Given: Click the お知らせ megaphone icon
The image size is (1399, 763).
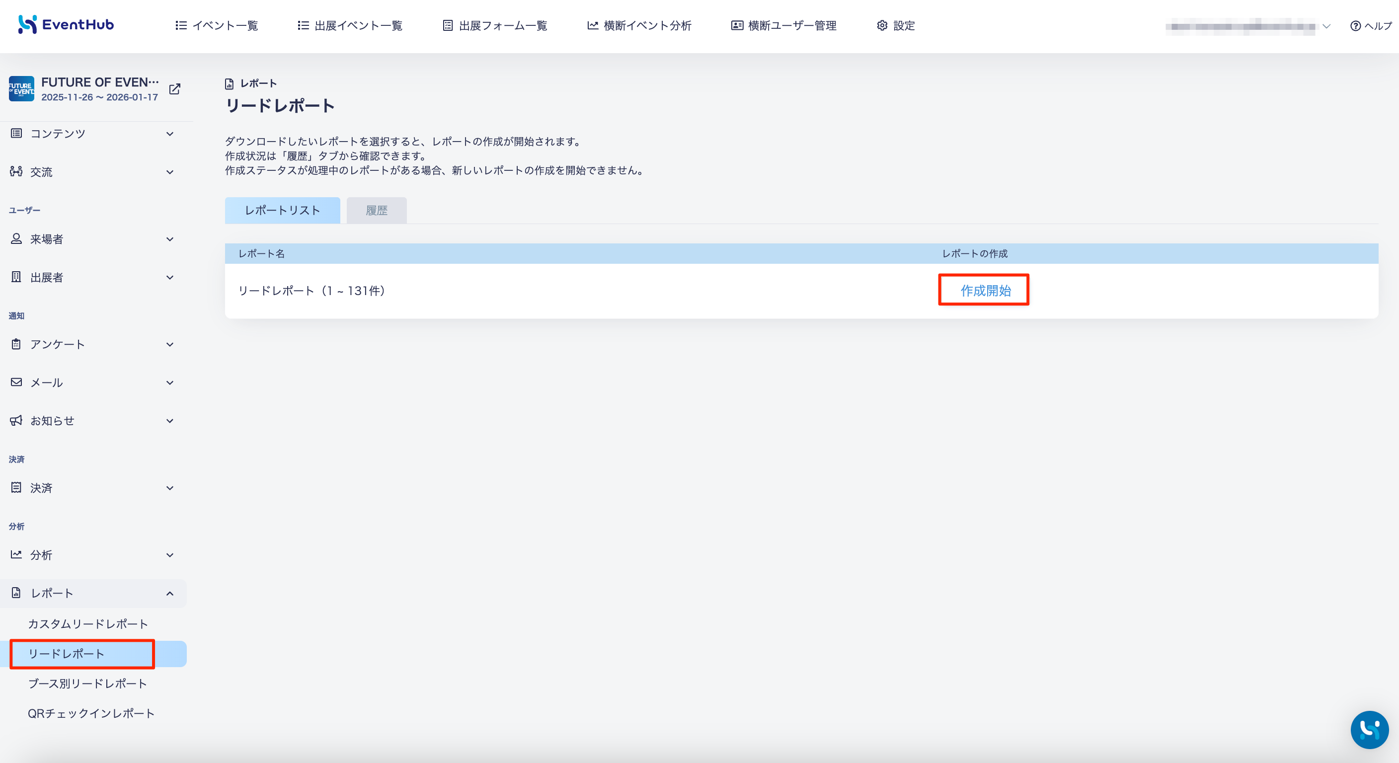Looking at the screenshot, I should click(16, 420).
